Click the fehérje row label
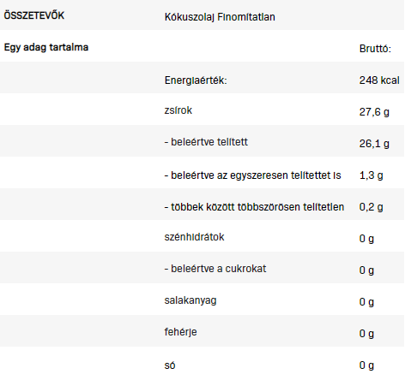 click(180, 332)
